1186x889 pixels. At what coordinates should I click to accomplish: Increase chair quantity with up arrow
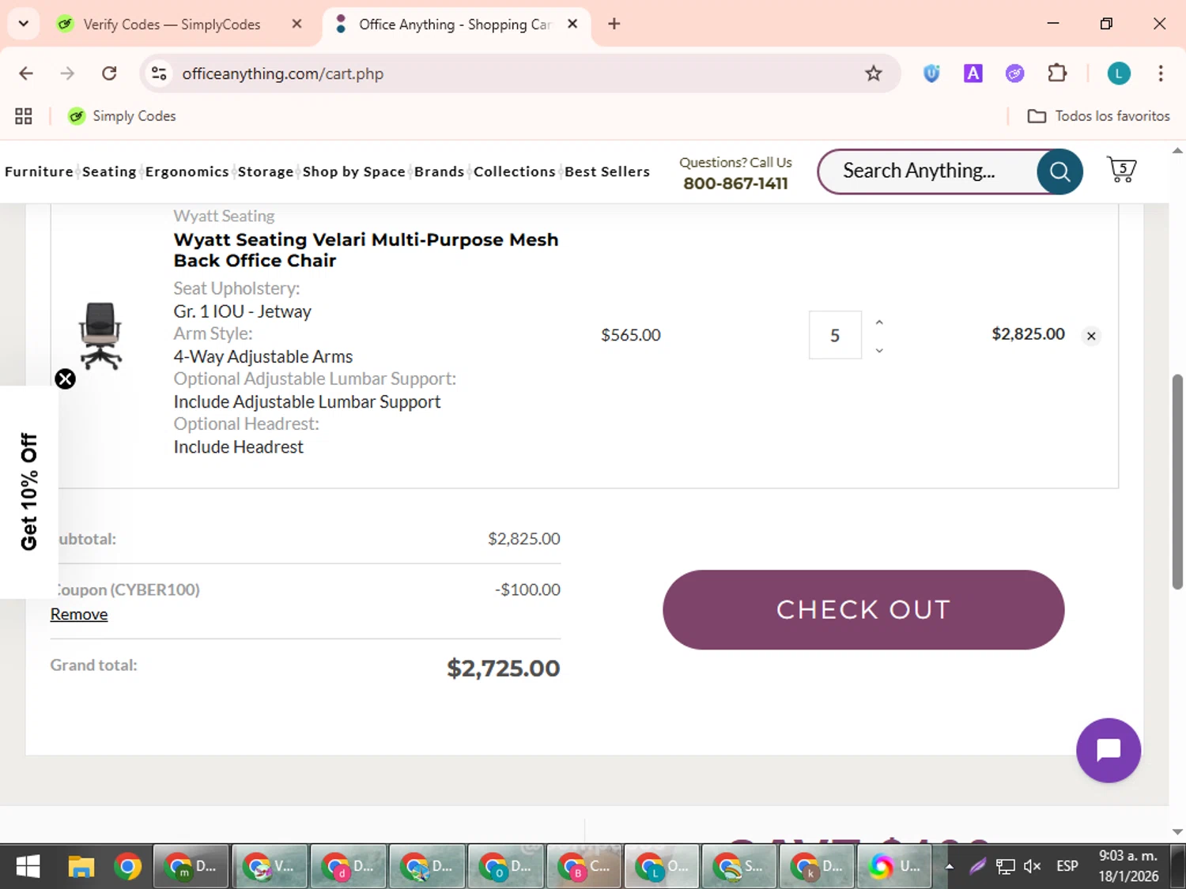point(879,322)
